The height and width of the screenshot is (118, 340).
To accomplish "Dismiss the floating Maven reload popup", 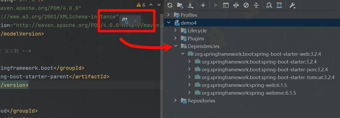I will pos(135,20).
